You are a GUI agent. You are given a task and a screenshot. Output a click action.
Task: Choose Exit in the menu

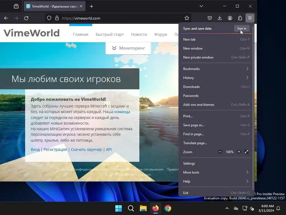coord(216,193)
